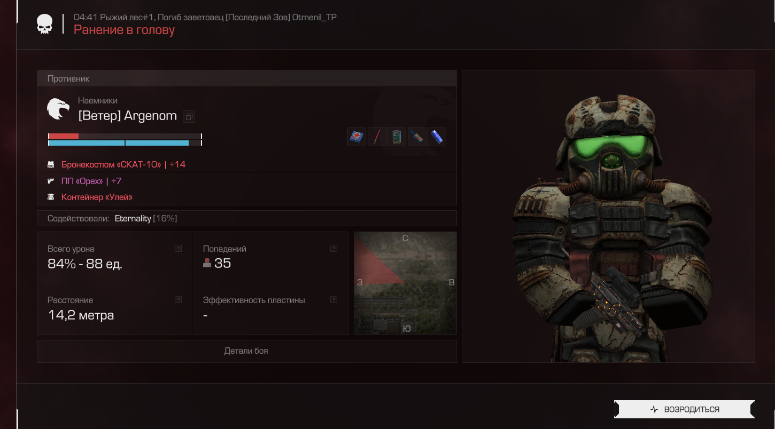Click the copy icon beside Argenom's name
This screenshot has width=775, height=429.
(189, 116)
